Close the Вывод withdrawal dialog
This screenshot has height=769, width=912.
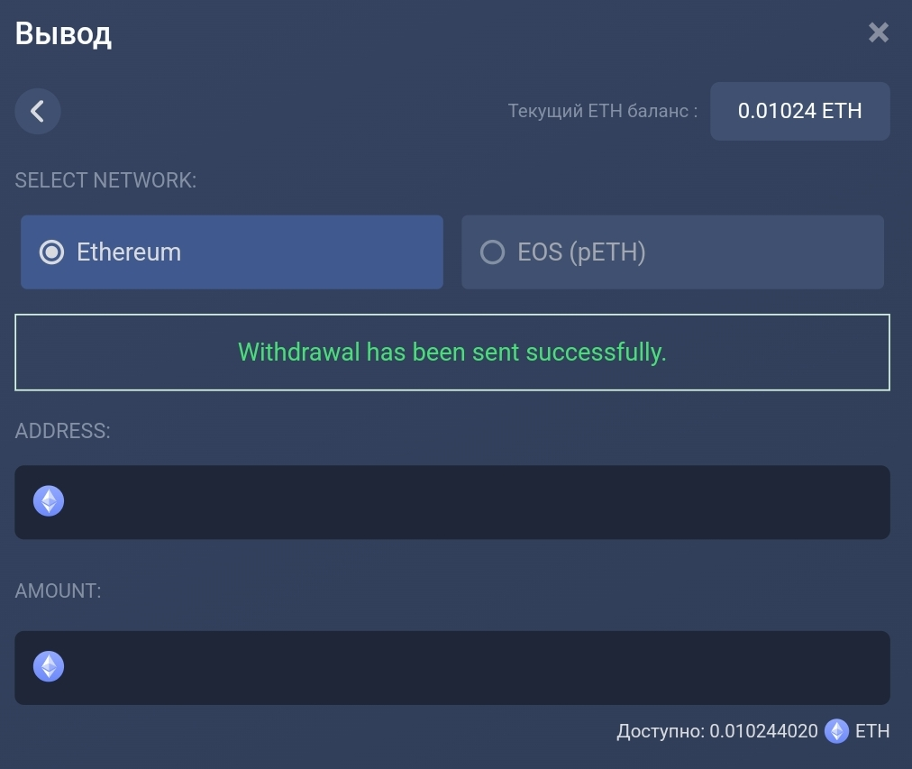point(878,33)
